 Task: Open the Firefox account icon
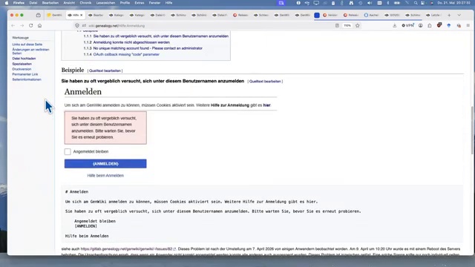pos(421,26)
